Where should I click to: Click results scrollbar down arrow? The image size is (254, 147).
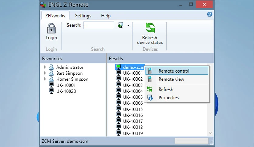[x=210, y=133]
